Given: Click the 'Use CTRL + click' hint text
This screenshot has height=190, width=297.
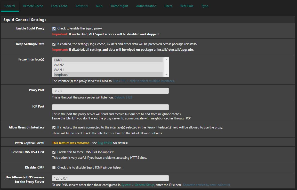Looking at the screenshot, I should pos(144,81).
